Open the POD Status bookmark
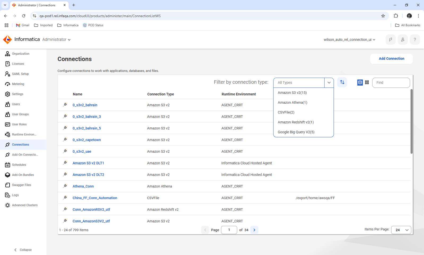The height and width of the screenshot is (255, 424). (93, 25)
